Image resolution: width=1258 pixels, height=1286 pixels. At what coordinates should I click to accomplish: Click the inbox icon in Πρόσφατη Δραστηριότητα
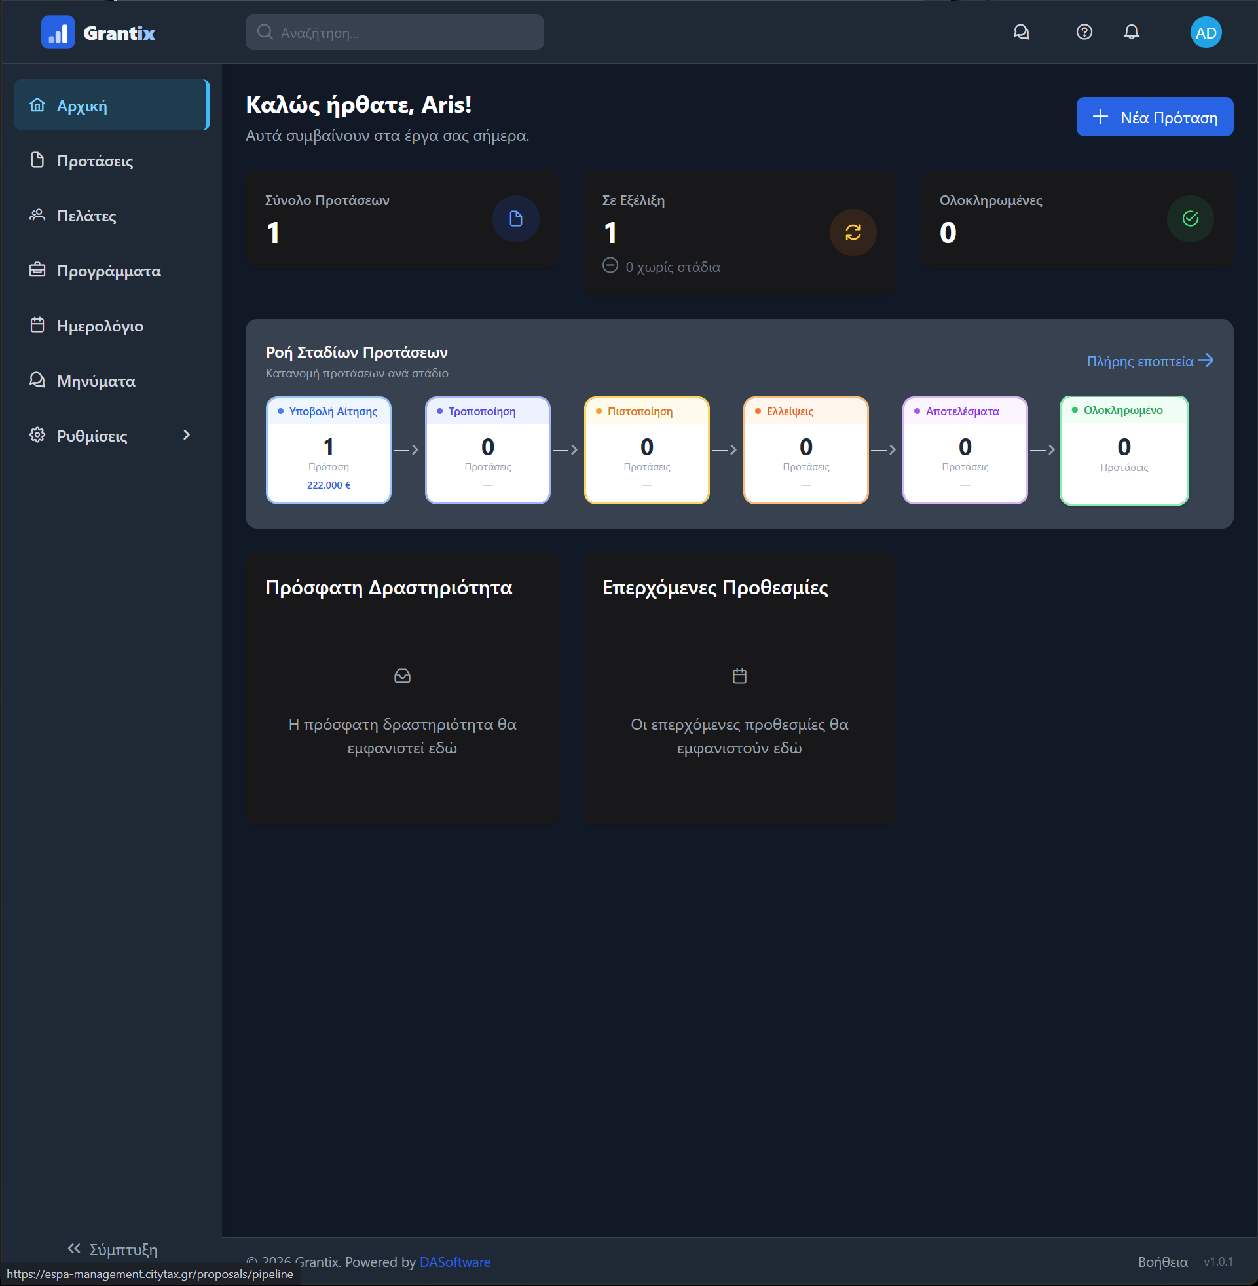402,676
